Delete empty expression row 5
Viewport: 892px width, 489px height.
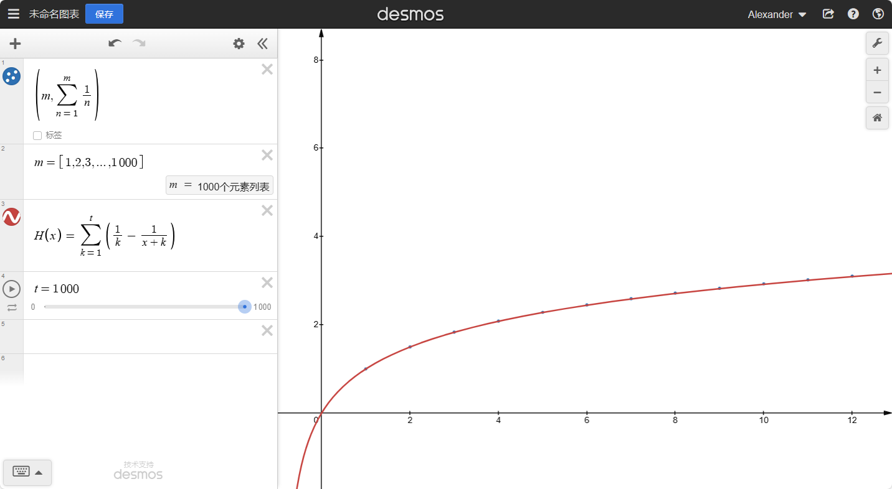tap(267, 330)
